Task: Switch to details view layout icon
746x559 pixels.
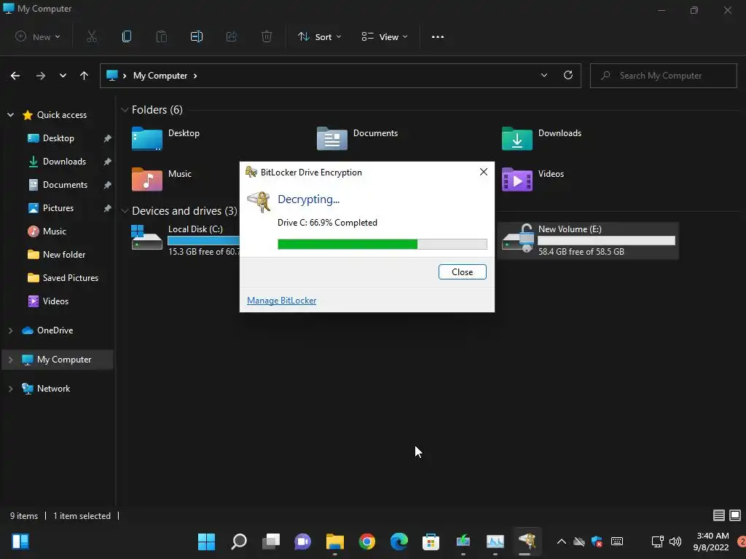Action: click(719, 515)
